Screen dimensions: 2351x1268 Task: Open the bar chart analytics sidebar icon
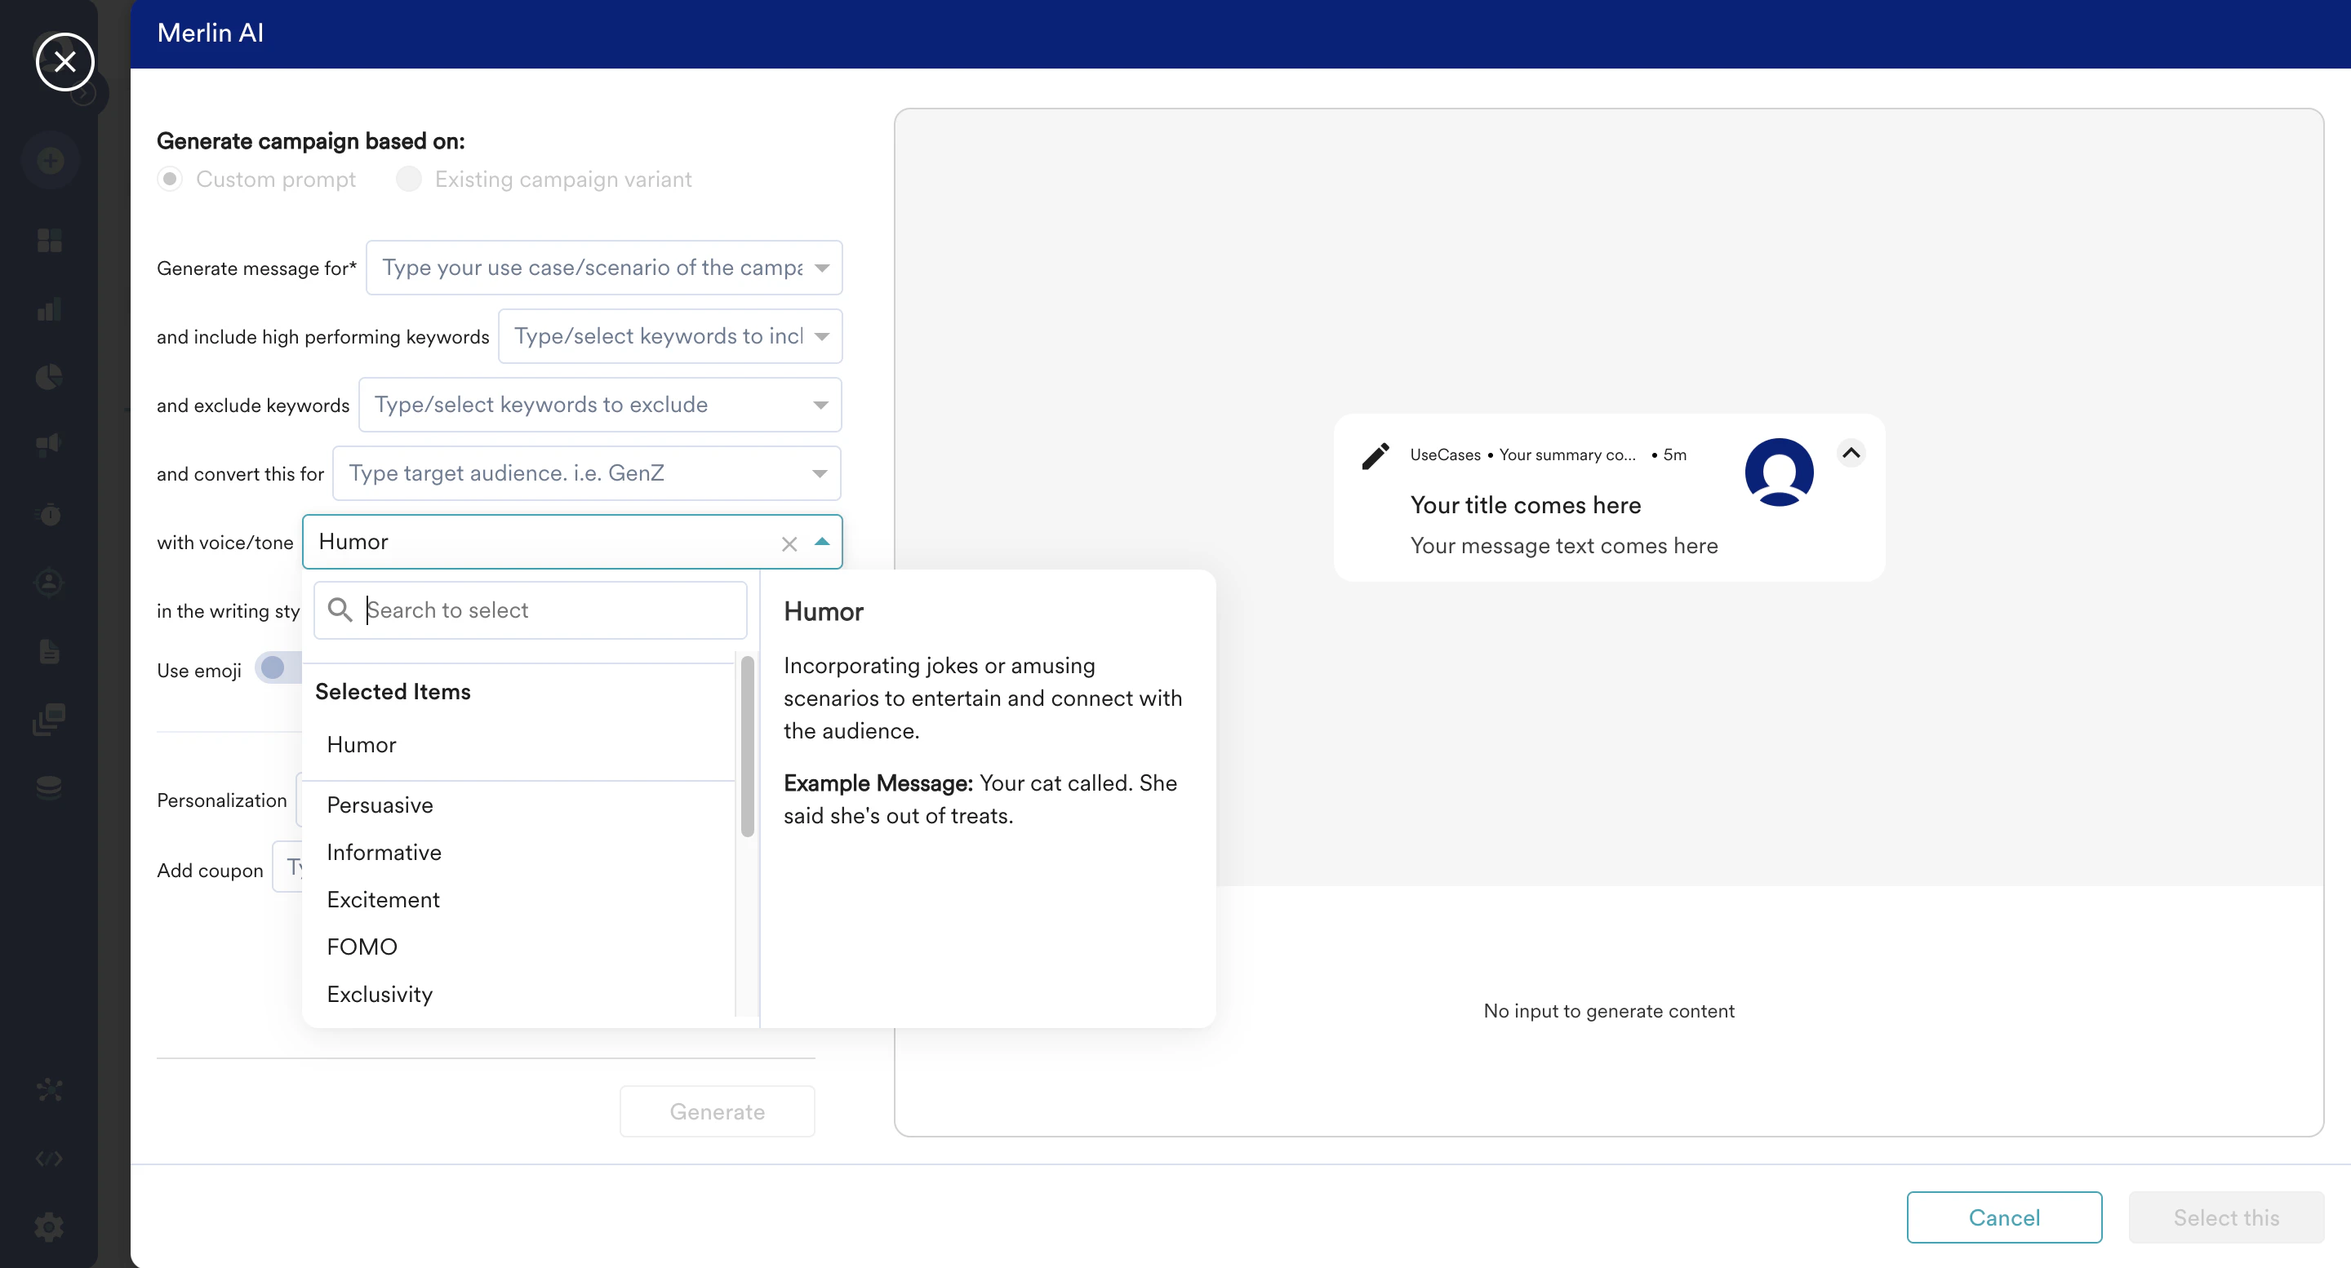pos(49,309)
